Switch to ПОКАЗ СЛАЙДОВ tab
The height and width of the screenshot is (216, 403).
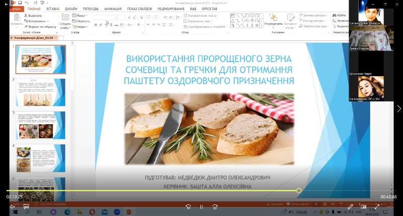point(140,9)
